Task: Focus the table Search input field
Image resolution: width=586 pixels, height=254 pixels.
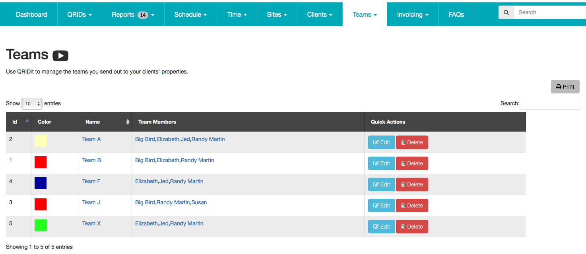Action: point(549,103)
